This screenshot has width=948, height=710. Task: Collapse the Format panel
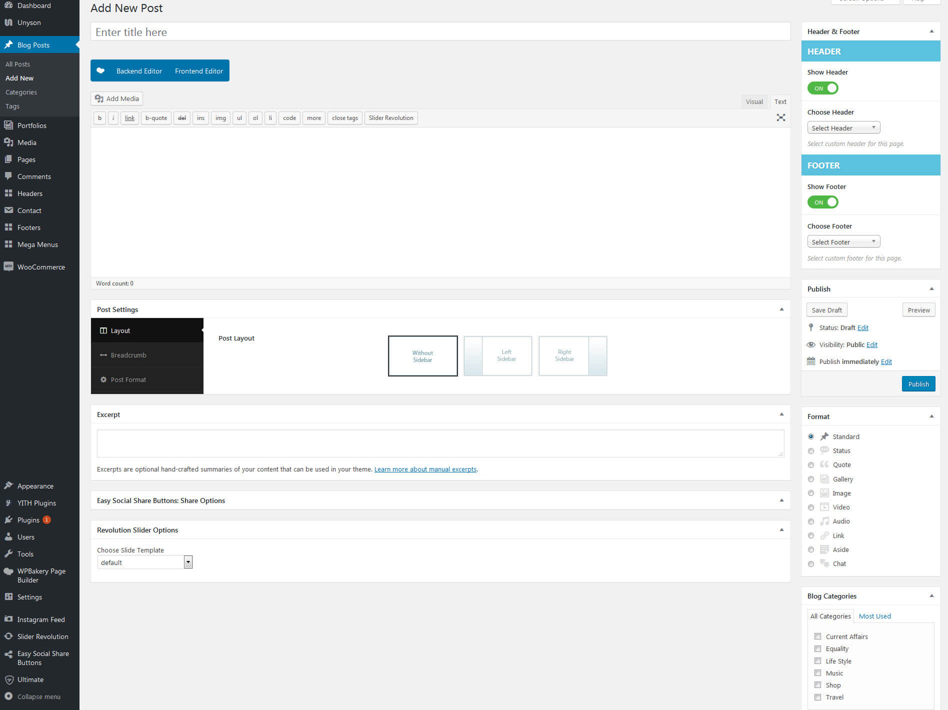(x=932, y=416)
